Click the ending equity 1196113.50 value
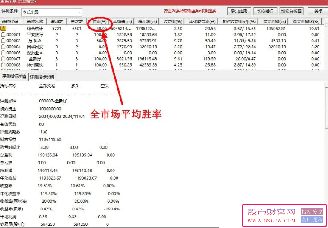 pos(50,140)
